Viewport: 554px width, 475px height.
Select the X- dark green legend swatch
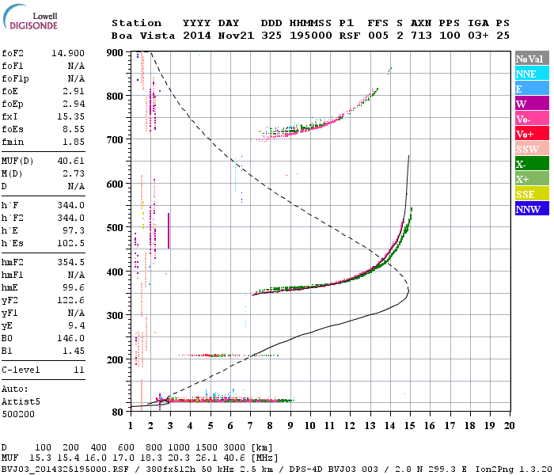click(x=532, y=164)
